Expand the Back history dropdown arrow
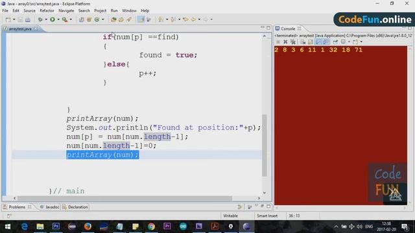The height and width of the screenshot is (233, 415). click(199, 19)
